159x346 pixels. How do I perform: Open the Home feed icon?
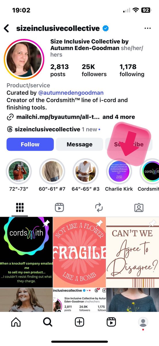coord(16,322)
